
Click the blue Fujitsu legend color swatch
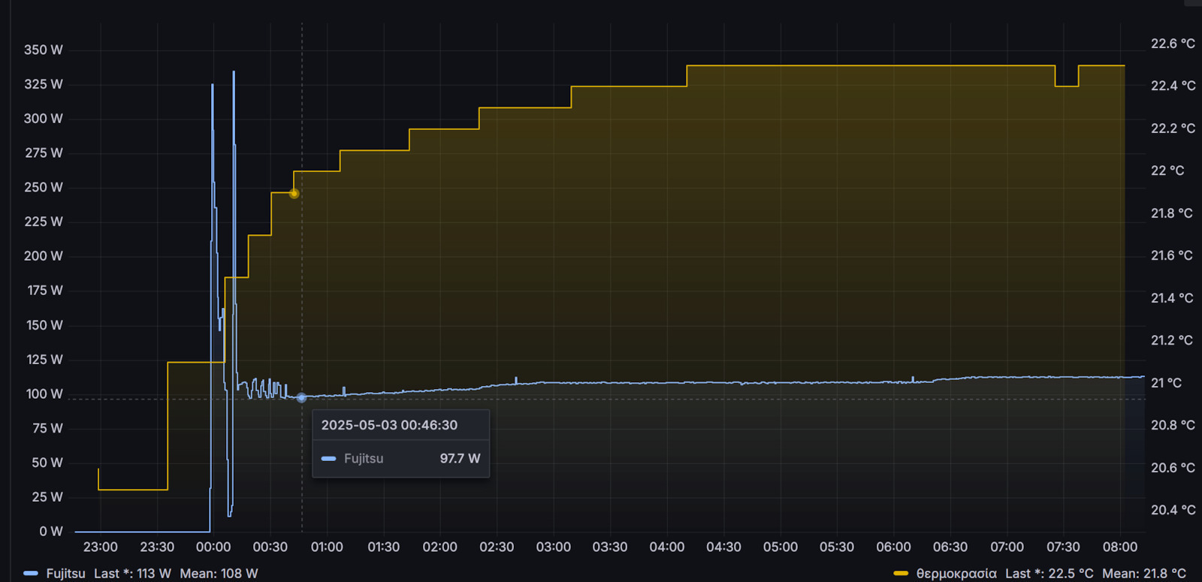tap(31, 573)
